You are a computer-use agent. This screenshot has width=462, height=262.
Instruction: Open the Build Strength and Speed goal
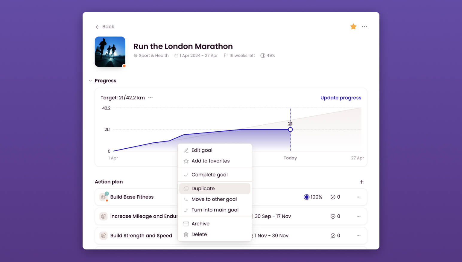point(141,236)
